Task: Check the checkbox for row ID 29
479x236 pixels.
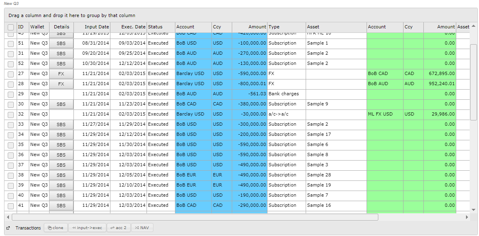Action: pos(11,94)
